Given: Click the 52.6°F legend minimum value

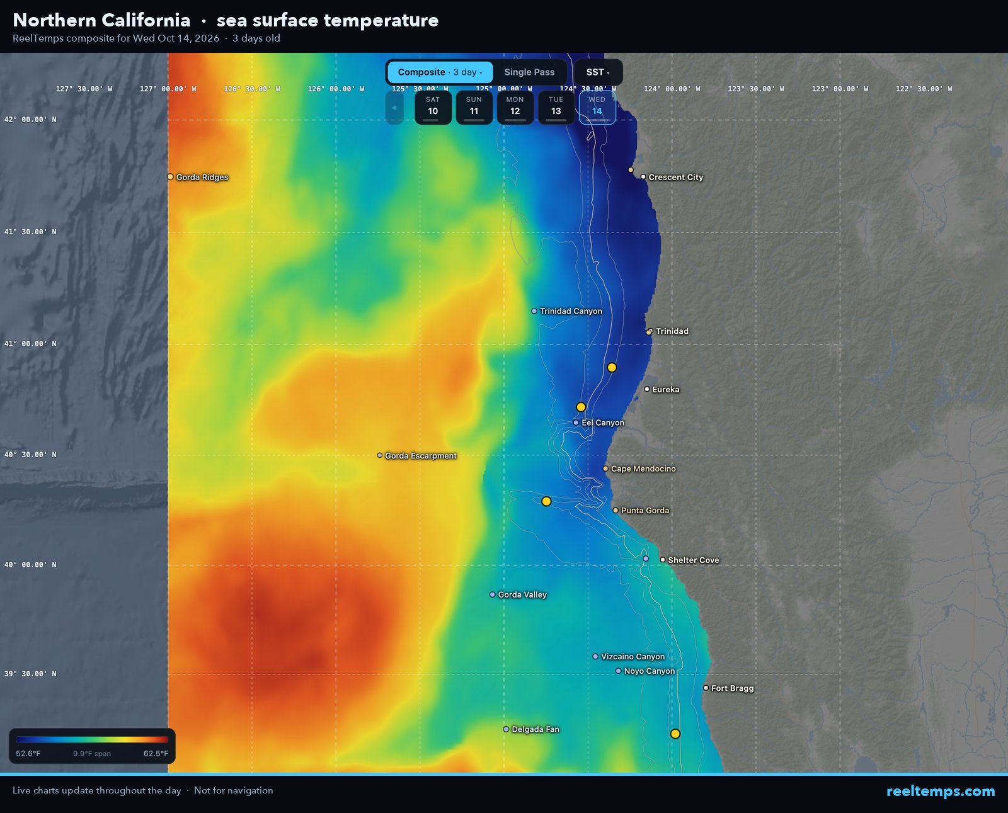Looking at the screenshot, I should coord(28,753).
